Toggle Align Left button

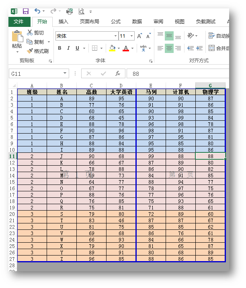pos(160,48)
